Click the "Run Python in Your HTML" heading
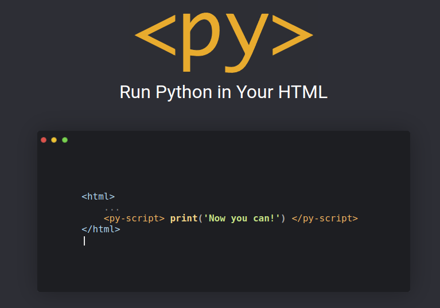Image resolution: width=440 pixels, height=308 pixels. coord(224,92)
